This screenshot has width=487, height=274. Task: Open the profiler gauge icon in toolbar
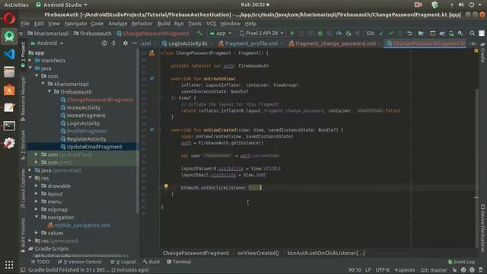click(339, 33)
